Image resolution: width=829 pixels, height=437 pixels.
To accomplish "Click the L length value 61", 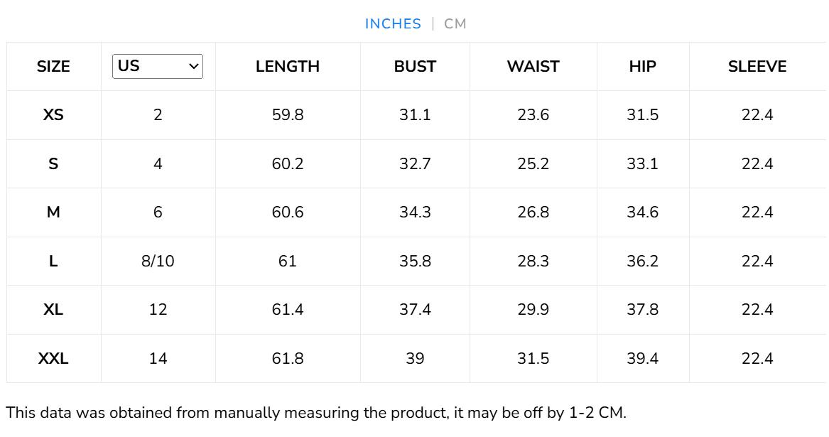I will [x=288, y=261].
